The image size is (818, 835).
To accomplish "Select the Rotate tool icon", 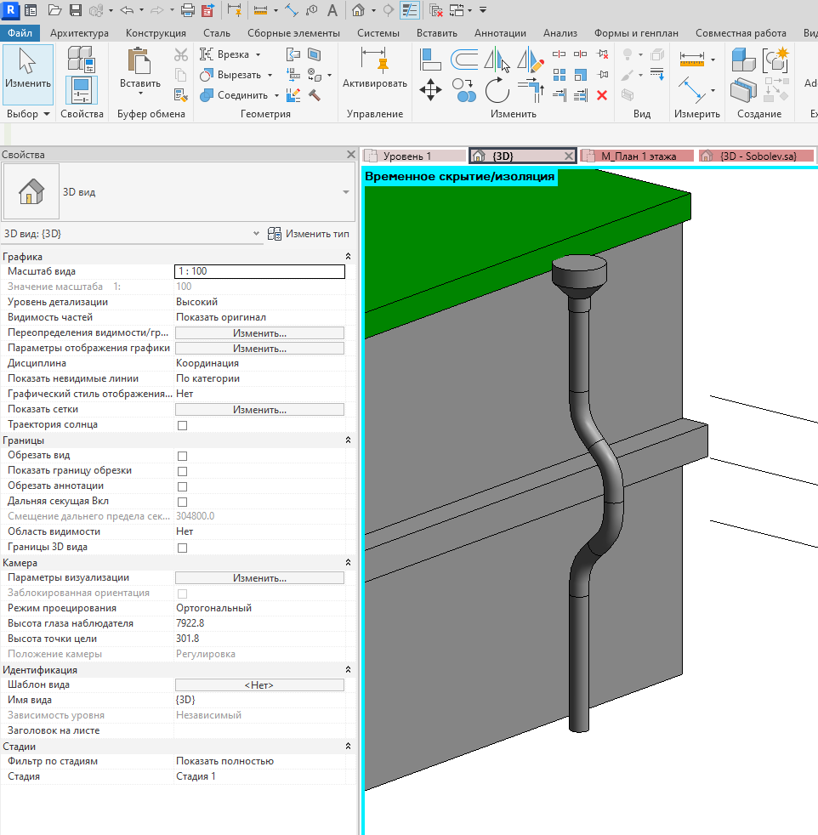I will pos(497,89).
